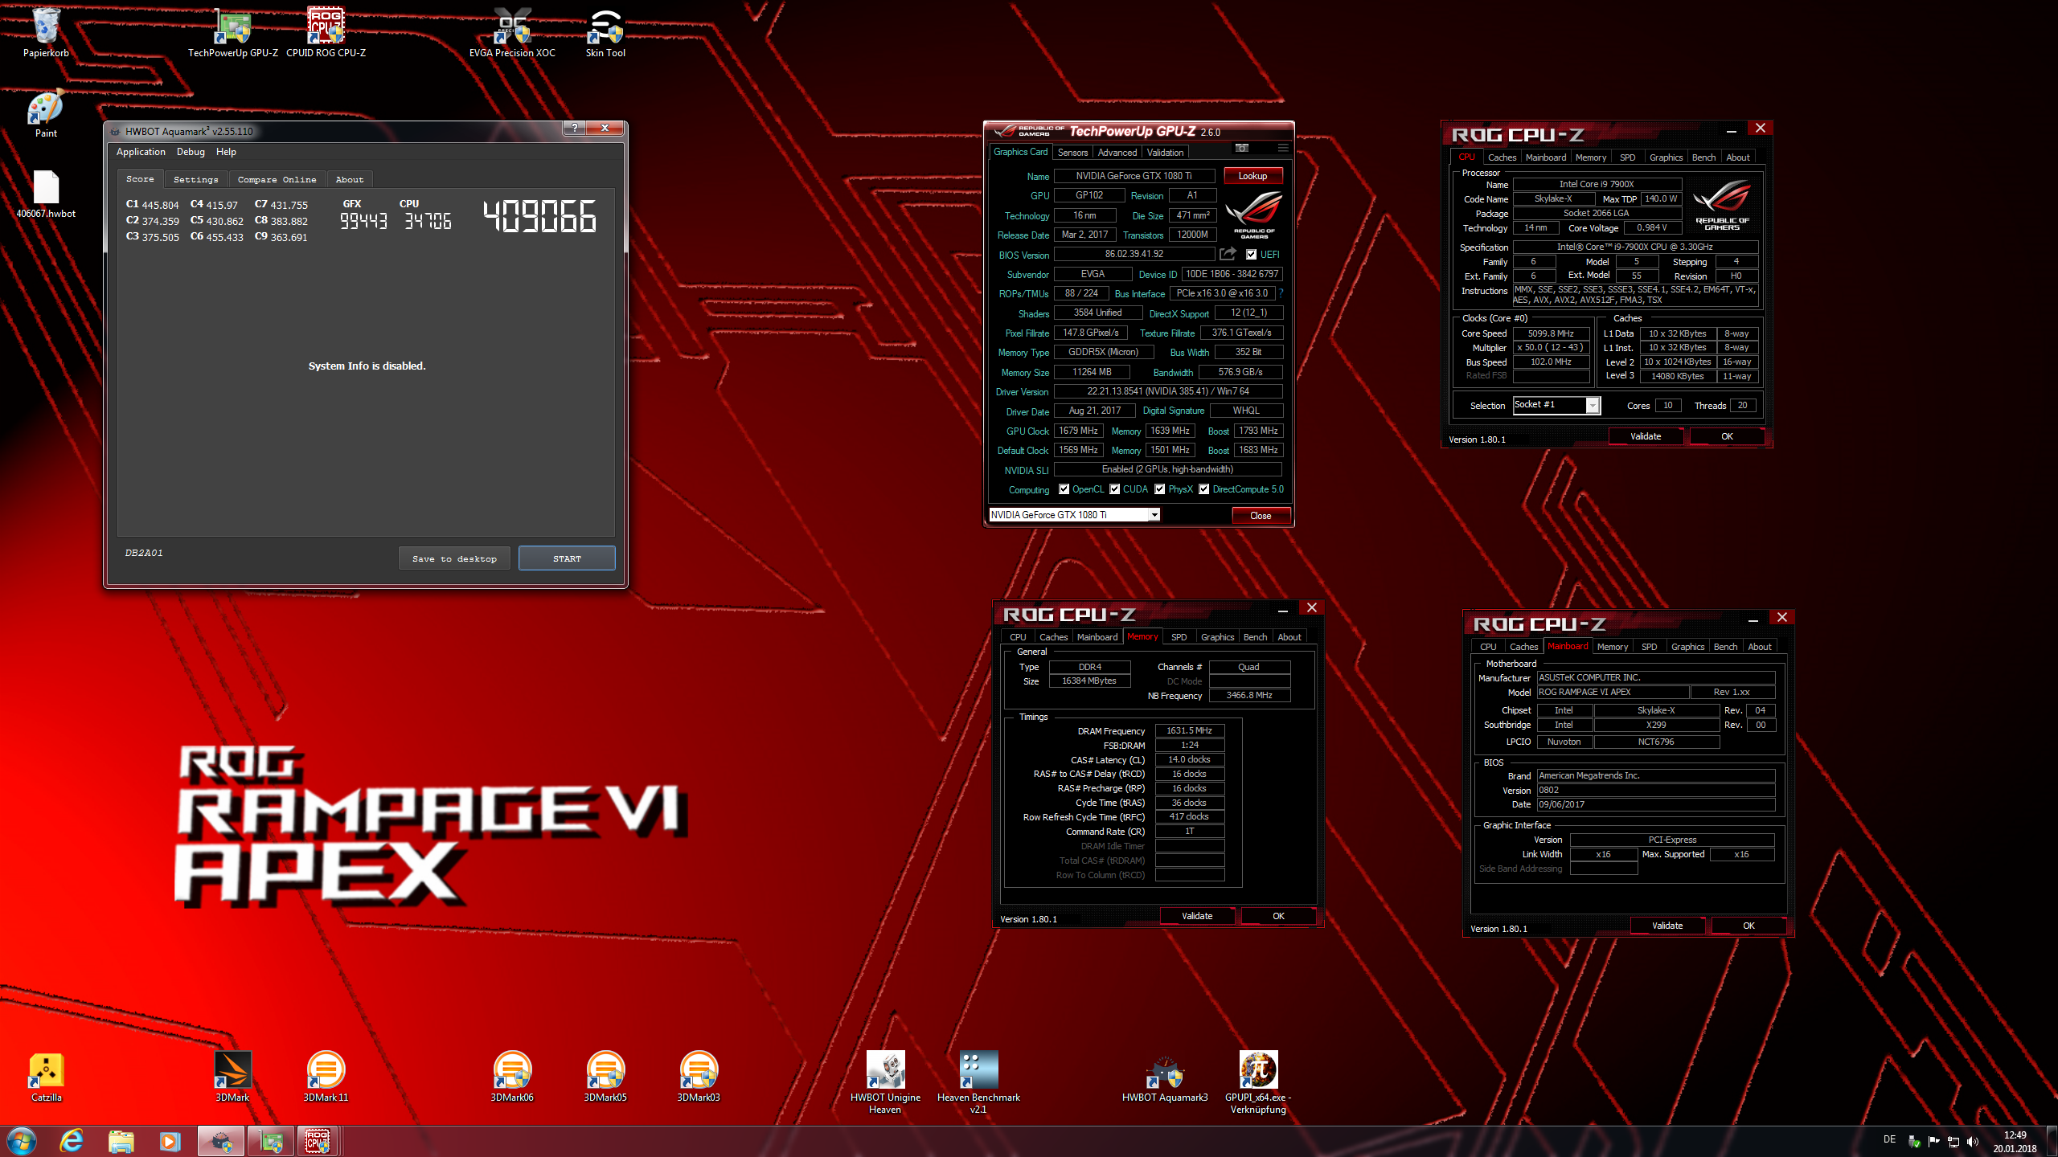Open the Papierkorb recycle bin icon

[46, 32]
